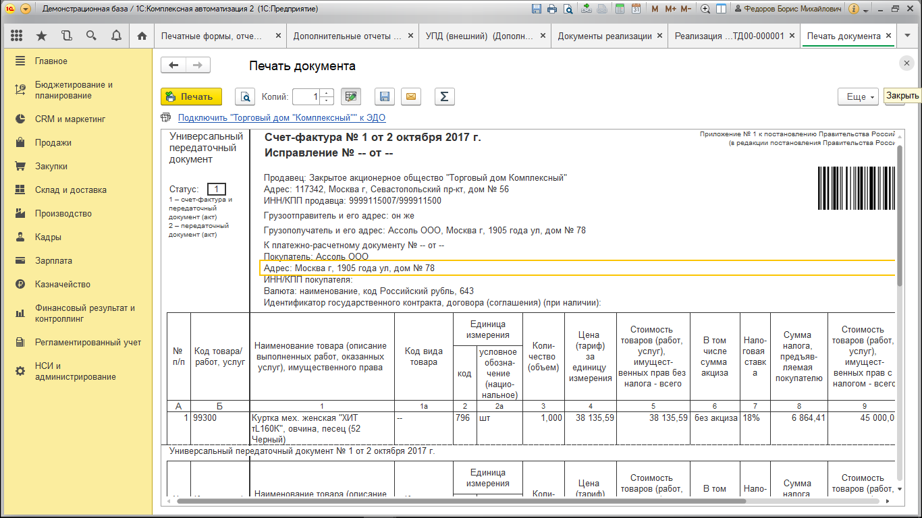Click title bar Print icon

point(552,9)
